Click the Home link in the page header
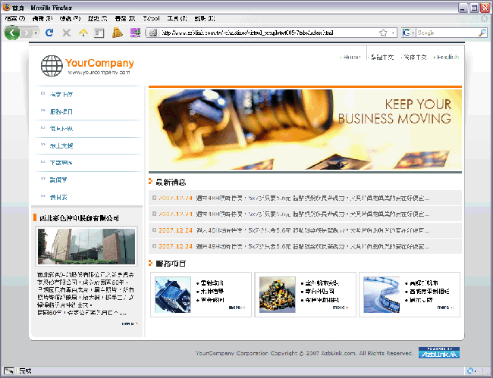 tap(352, 58)
